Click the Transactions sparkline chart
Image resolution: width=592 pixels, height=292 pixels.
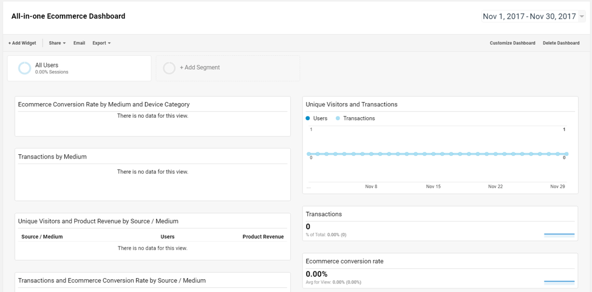[x=559, y=233]
